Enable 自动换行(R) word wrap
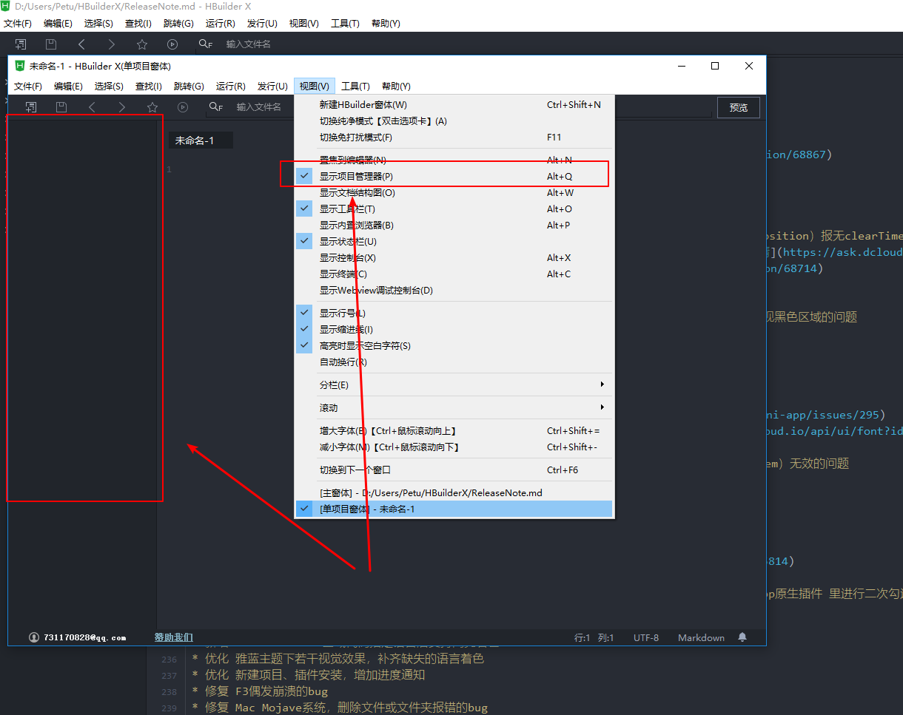Screen dimensions: 903x715 454,362
